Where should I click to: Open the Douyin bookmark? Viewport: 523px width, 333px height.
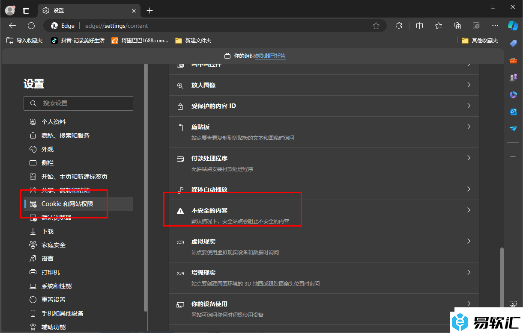click(78, 41)
